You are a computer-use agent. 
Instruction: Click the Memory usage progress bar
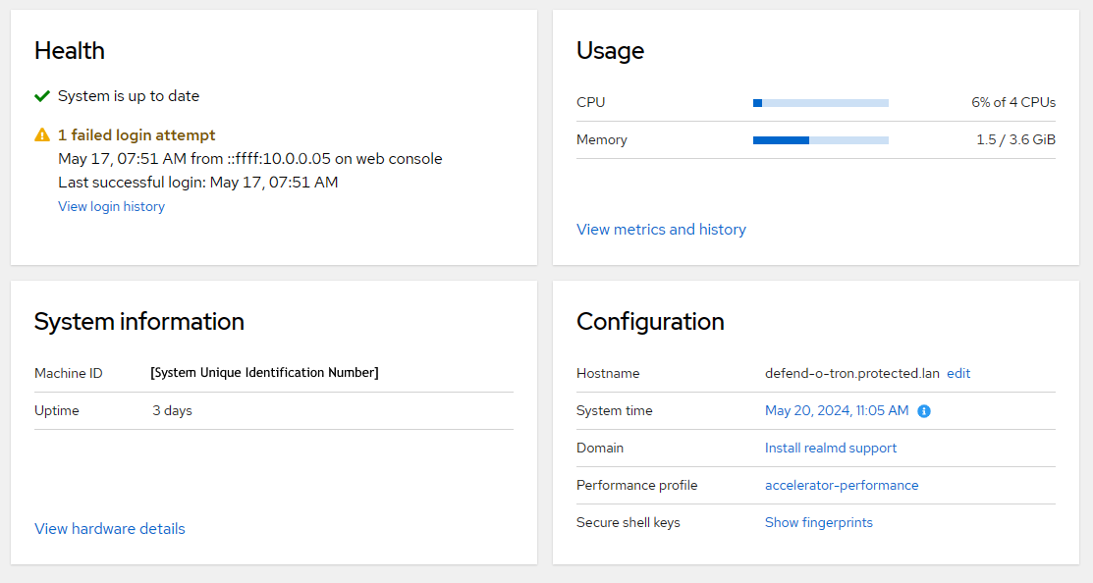tap(820, 139)
